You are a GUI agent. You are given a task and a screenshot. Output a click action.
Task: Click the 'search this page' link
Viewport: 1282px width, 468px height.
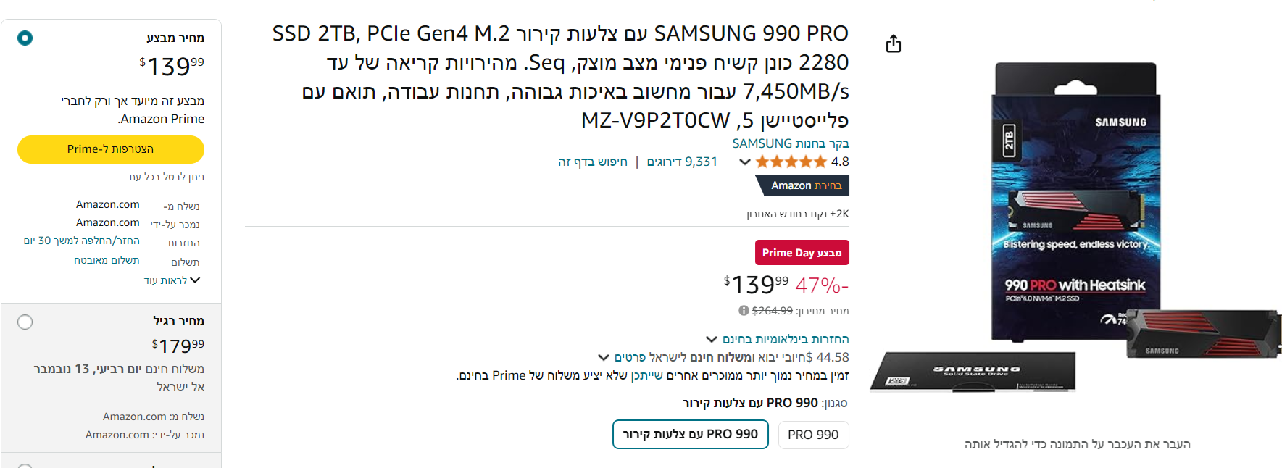click(592, 162)
